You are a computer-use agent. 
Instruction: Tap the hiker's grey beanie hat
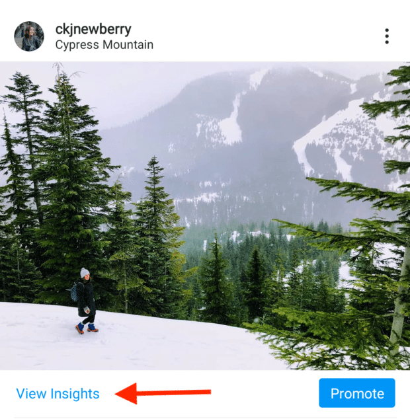(85, 272)
